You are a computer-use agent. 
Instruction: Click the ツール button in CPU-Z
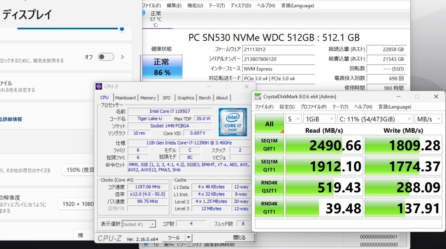point(174,237)
